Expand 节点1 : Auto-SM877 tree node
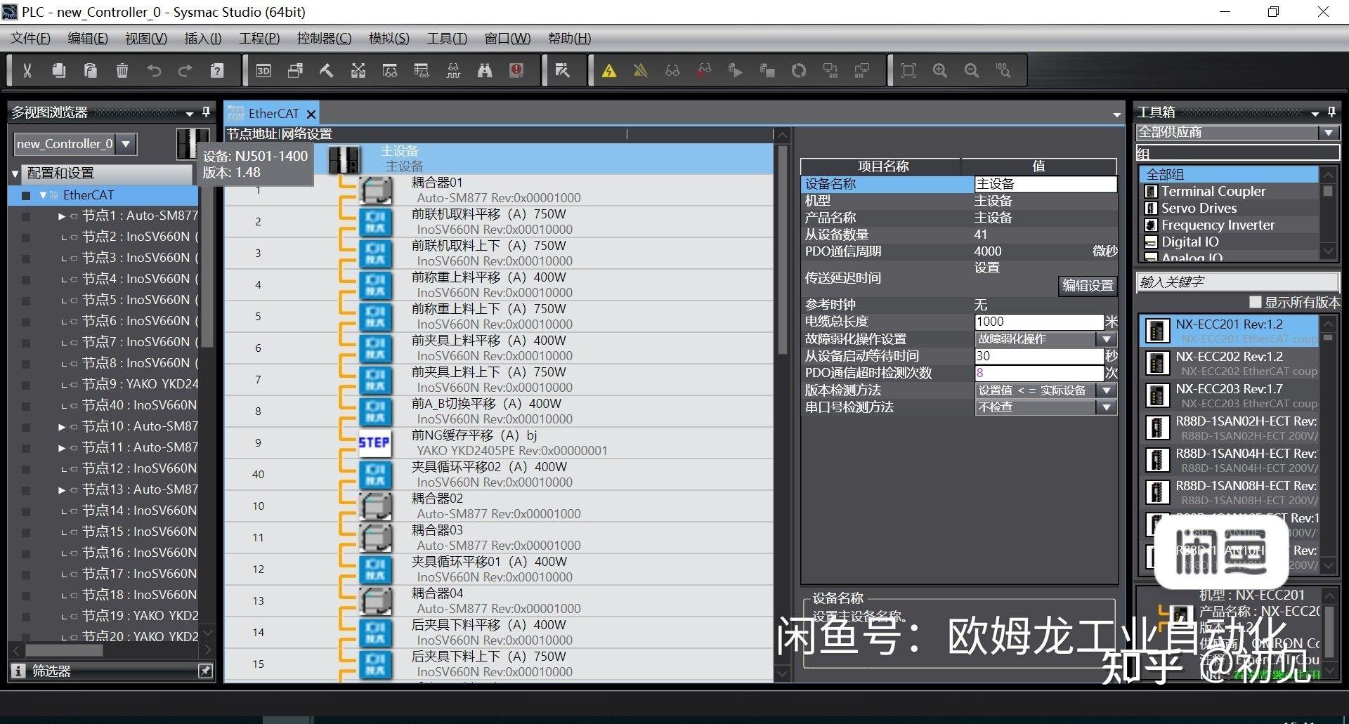Screen dimensions: 1349x724 click(62, 216)
